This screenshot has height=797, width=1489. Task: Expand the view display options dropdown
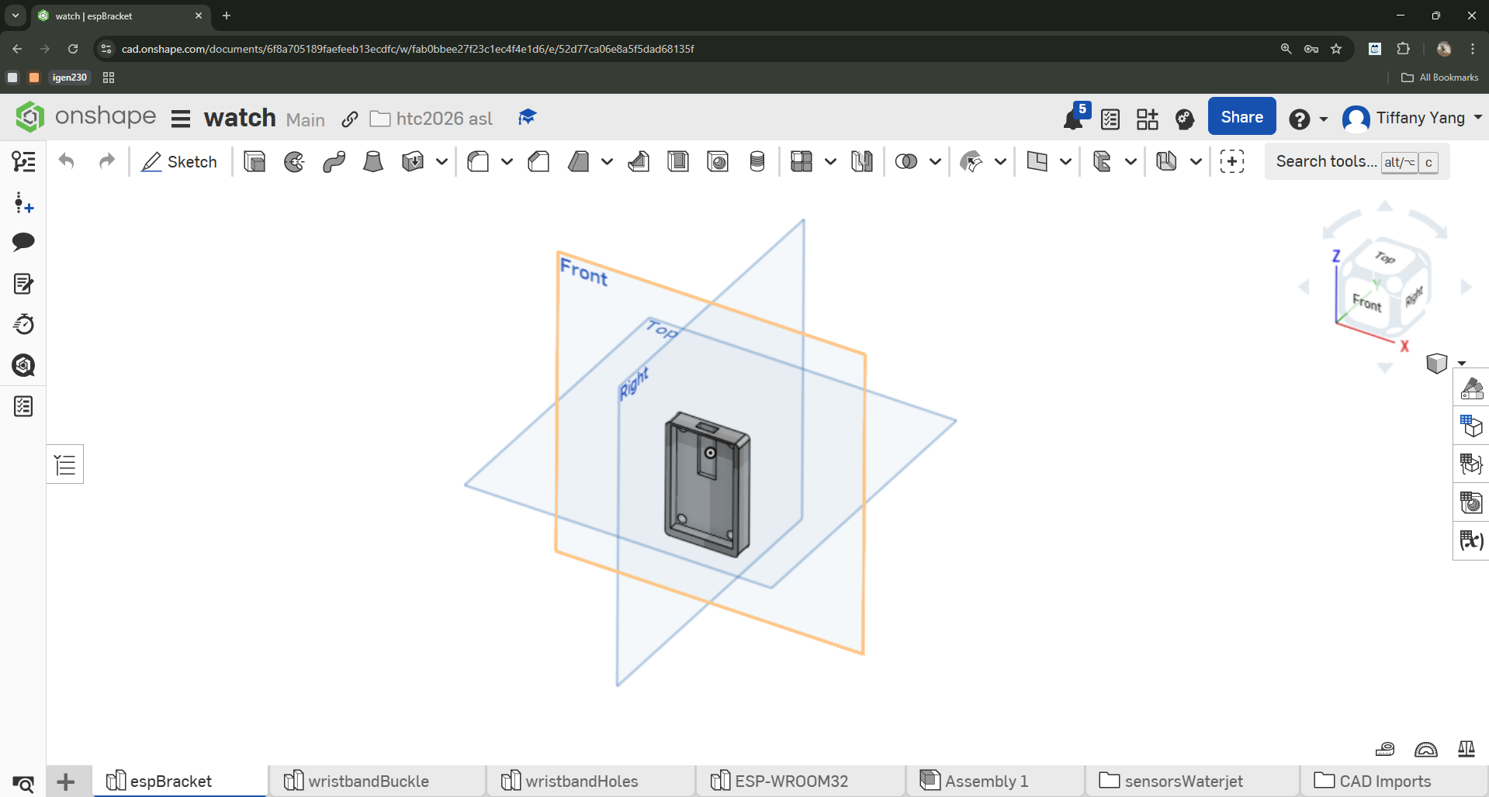(x=1462, y=363)
